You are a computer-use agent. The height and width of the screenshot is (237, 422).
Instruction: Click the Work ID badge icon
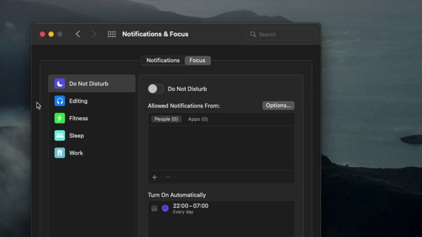click(x=60, y=153)
